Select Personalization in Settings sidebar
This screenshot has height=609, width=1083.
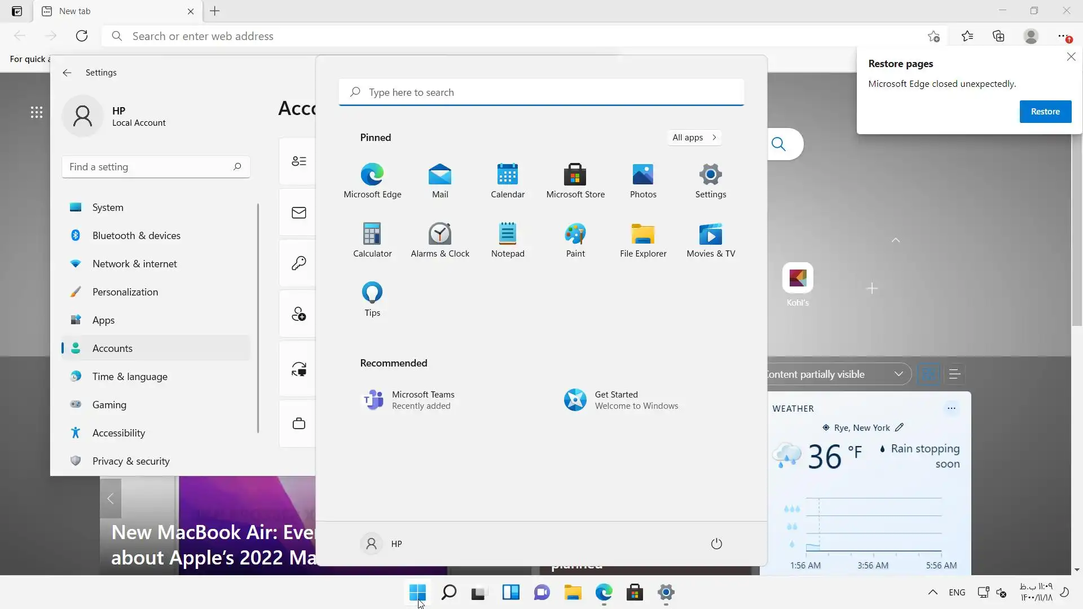pos(125,292)
